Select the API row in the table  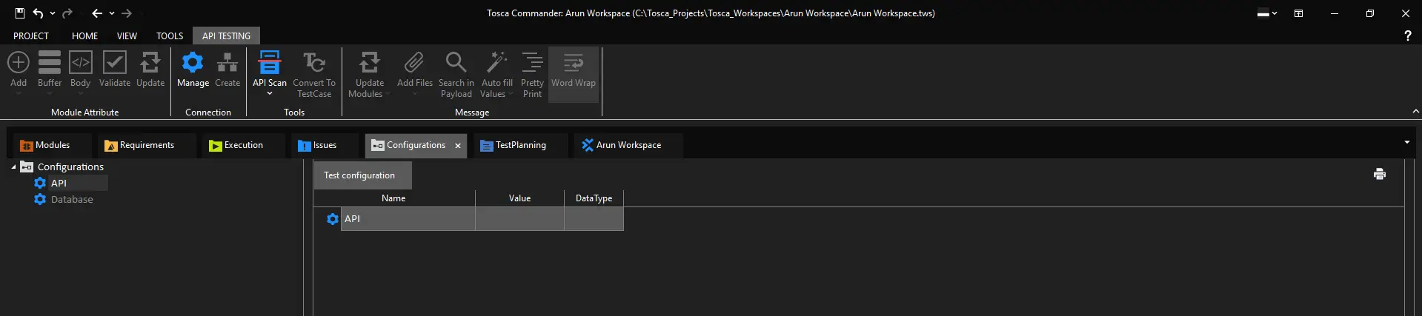(474, 219)
